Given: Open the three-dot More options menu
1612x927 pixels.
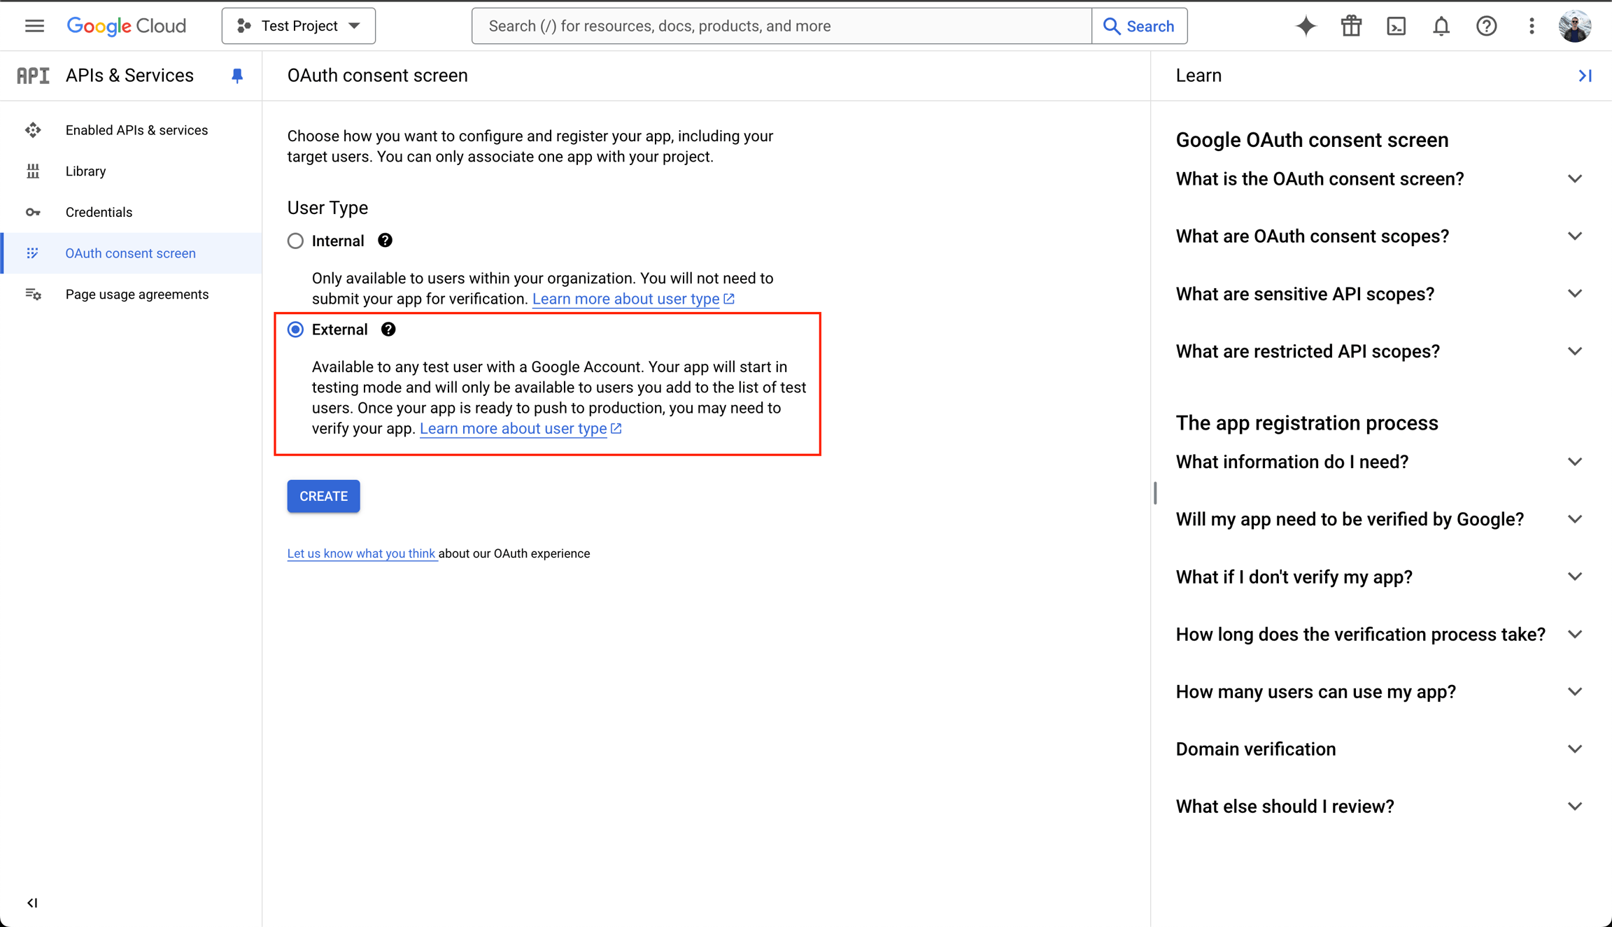Looking at the screenshot, I should (1531, 25).
